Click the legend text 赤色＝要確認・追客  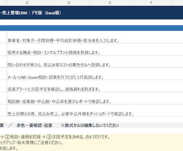point(35,125)
